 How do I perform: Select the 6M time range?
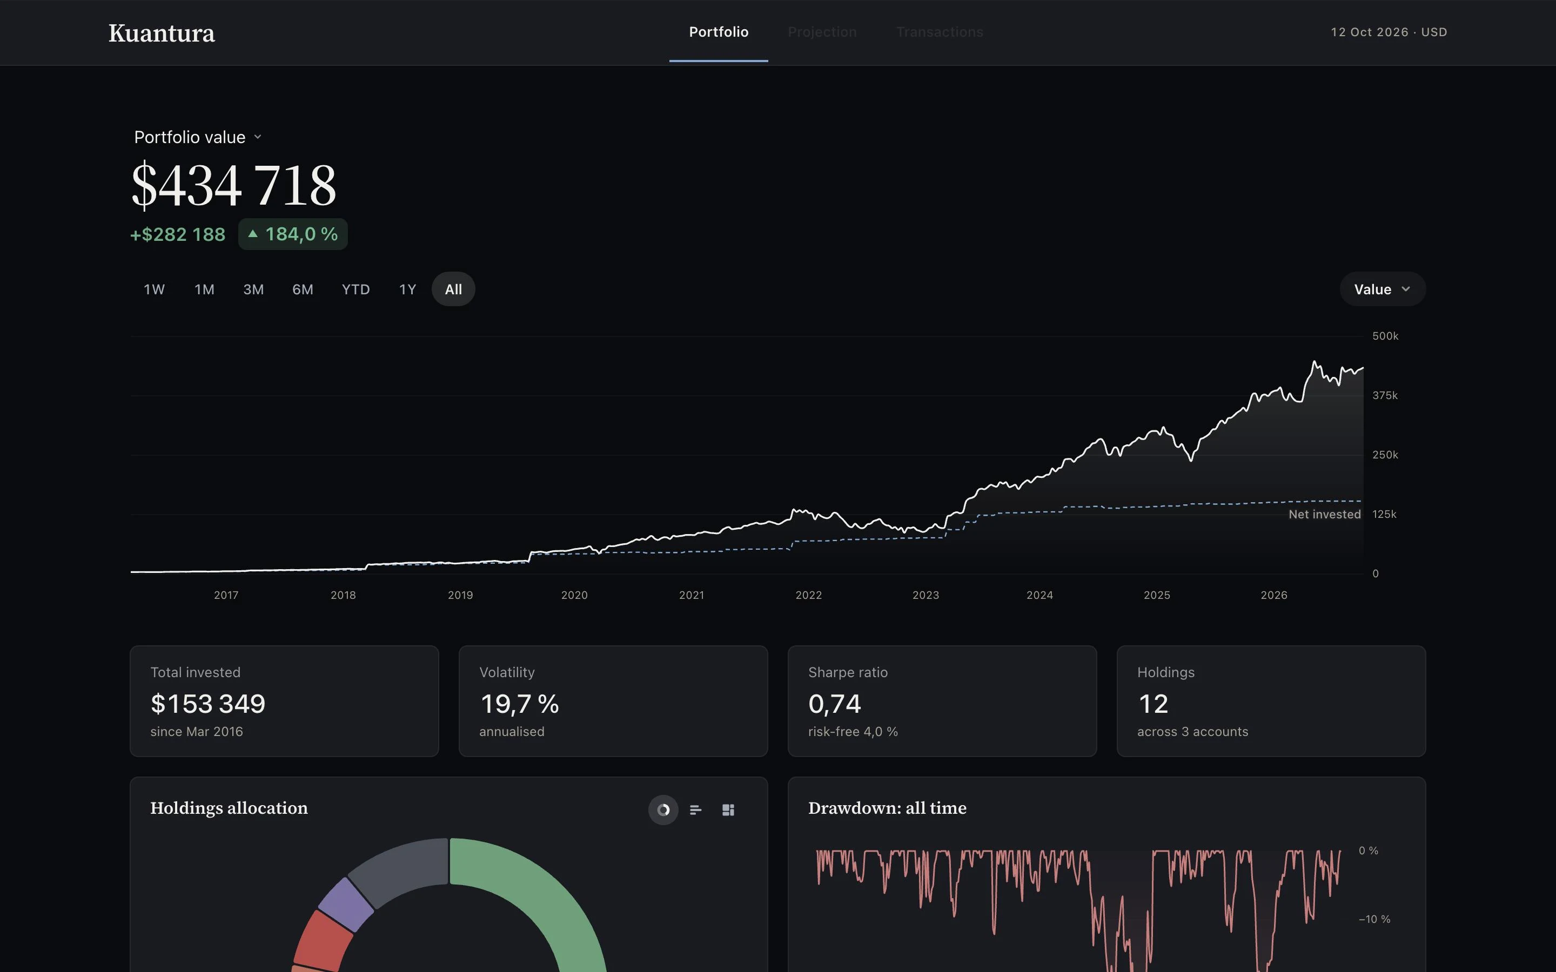[303, 289]
